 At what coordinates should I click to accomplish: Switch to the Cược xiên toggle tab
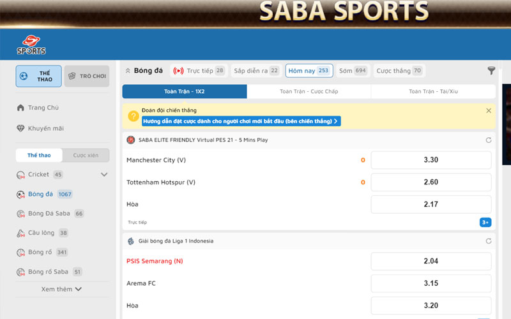[86, 155]
